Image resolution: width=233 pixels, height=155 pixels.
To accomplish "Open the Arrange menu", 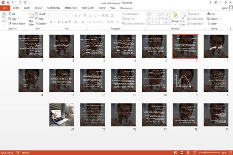I will click(175, 19).
